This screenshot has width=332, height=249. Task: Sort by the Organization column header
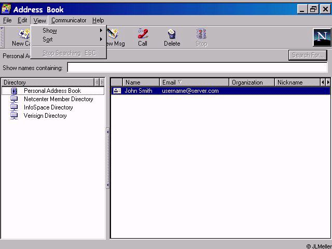(x=252, y=82)
